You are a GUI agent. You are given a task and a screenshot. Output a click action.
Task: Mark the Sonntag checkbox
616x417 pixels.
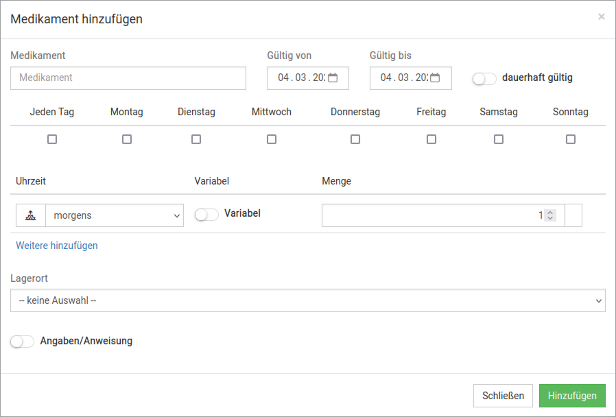pyautogui.click(x=571, y=139)
